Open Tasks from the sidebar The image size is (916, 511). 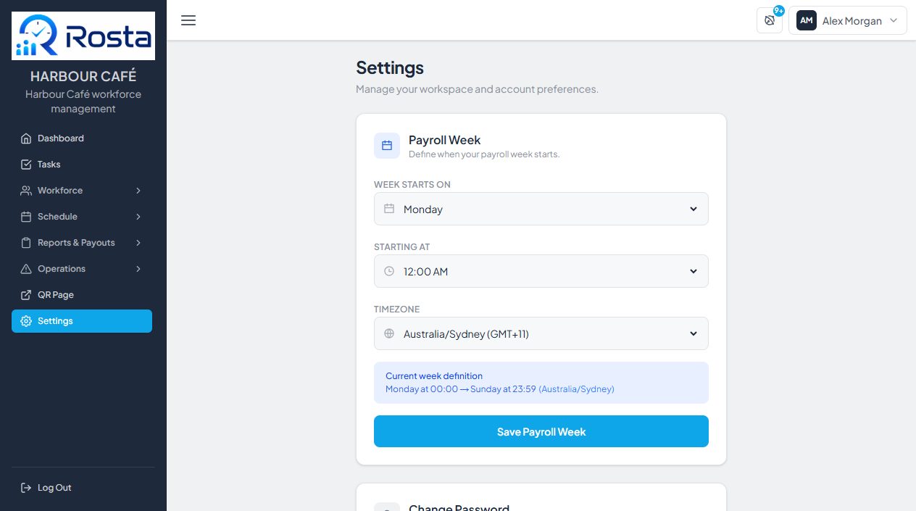pyautogui.click(x=82, y=165)
